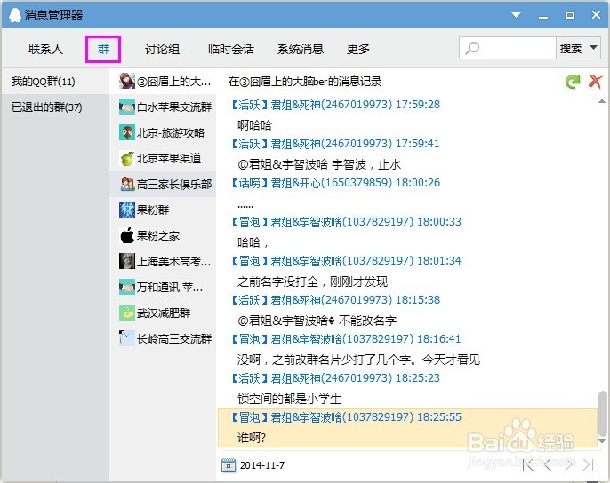This screenshot has width=610, height=483.
Task: Select group ③囧眉上的大… by name
Action: 174,81
